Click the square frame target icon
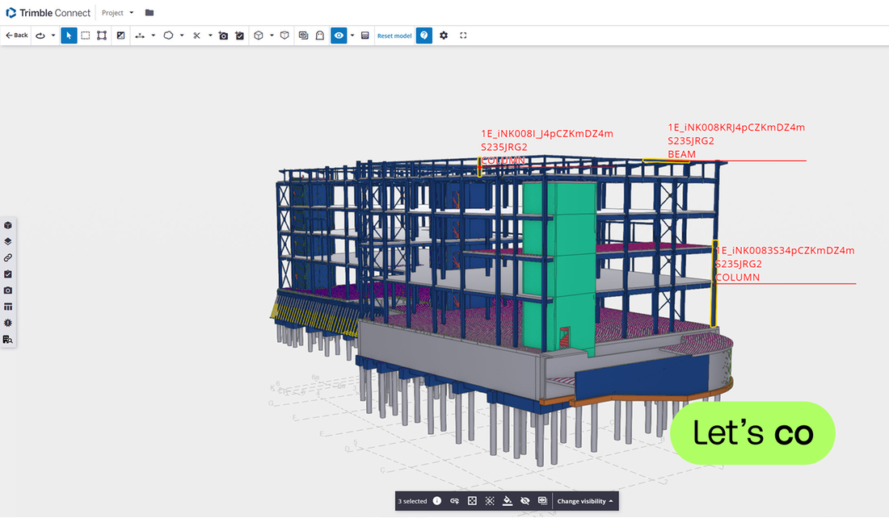 [x=472, y=501]
